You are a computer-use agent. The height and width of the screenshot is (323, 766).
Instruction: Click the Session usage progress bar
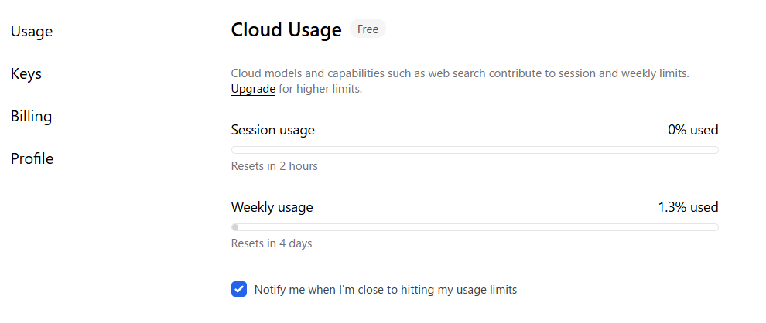(x=474, y=150)
